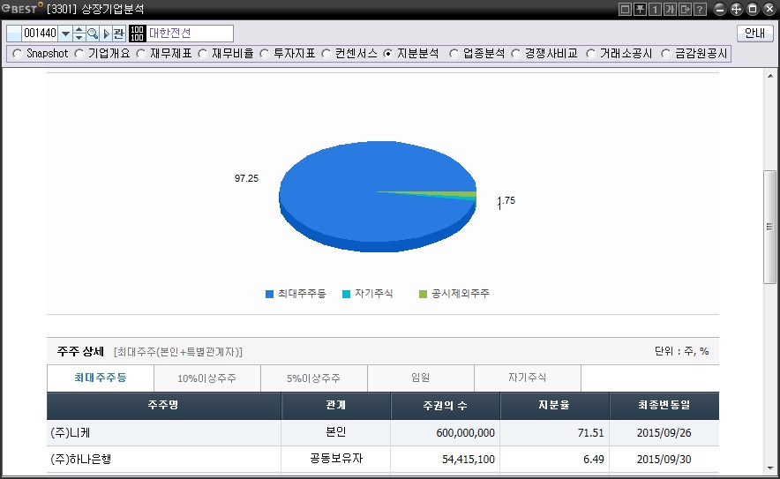Screen dimensions: 780x479
Task: Click the scrollbar down arrow
Action: coord(770,468)
